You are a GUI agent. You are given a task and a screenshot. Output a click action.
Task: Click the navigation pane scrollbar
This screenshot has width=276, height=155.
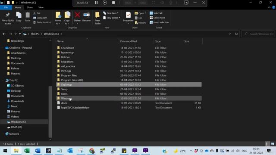pyautogui.click(x=50, y=112)
